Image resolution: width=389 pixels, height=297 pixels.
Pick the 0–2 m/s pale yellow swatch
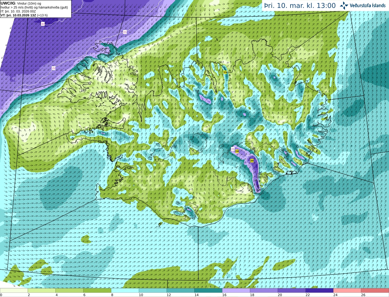click(x=14, y=291)
